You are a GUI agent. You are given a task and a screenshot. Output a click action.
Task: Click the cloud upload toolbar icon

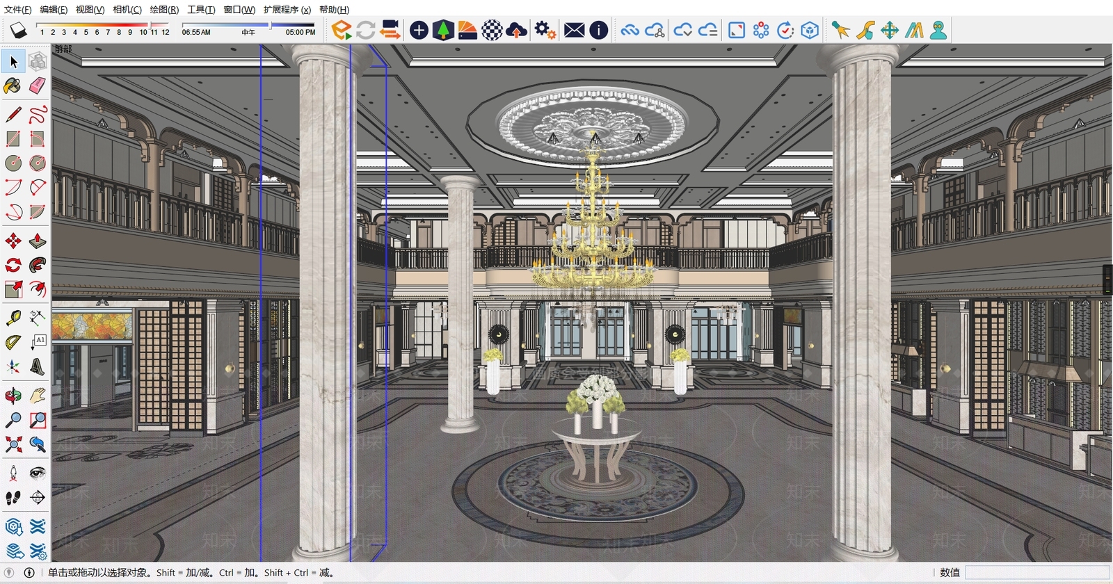tap(516, 30)
